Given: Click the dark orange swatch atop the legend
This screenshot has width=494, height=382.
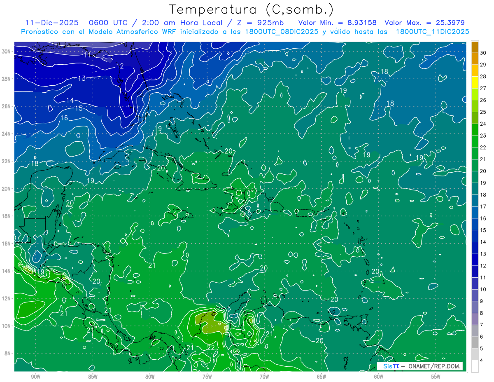Looking at the screenshot, I should coord(475,47).
